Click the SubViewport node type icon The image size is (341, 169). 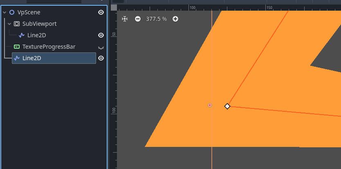[17, 24]
